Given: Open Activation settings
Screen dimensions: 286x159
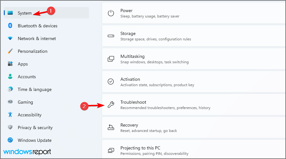Looking at the screenshot, I should (194, 82).
